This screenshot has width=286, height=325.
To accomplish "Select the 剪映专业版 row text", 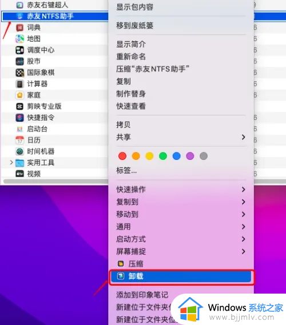I will coord(45,106).
